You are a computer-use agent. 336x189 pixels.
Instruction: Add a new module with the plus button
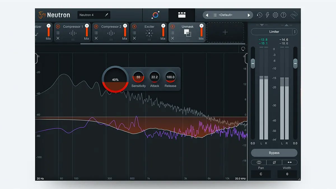(225, 32)
